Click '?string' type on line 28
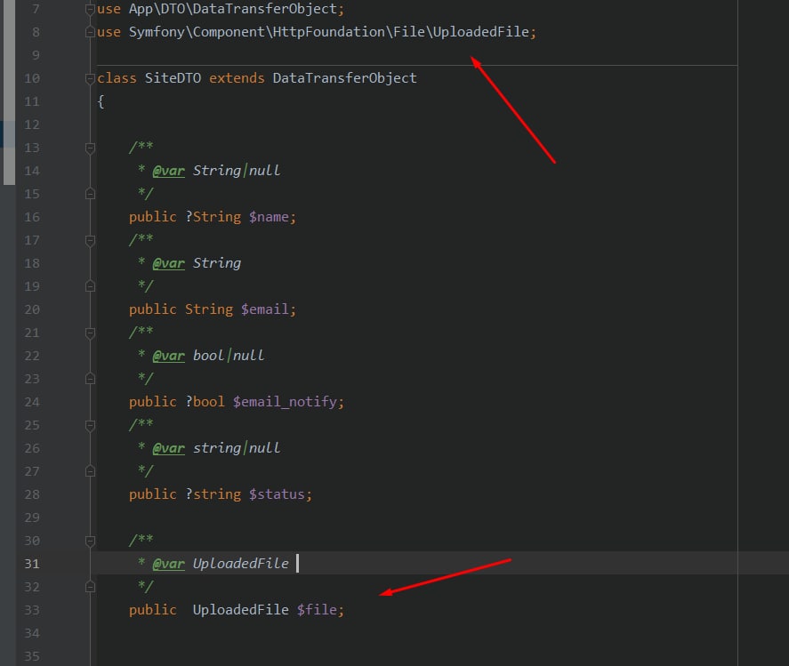This screenshot has width=789, height=666. pyautogui.click(x=213, y=495)
